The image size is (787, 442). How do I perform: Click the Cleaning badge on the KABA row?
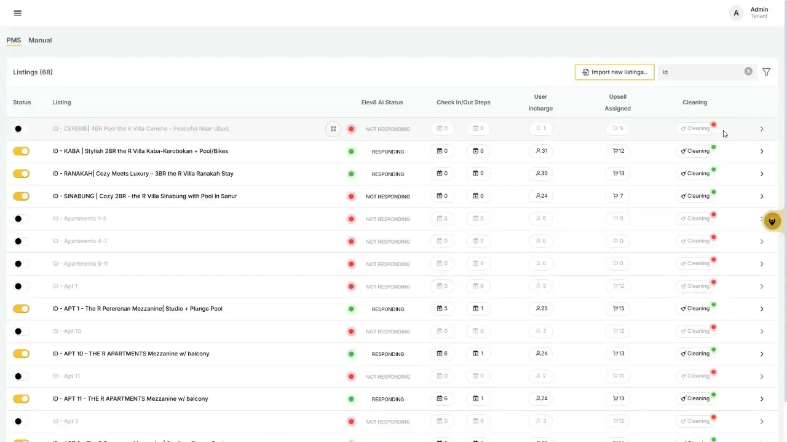coord(695,151)
